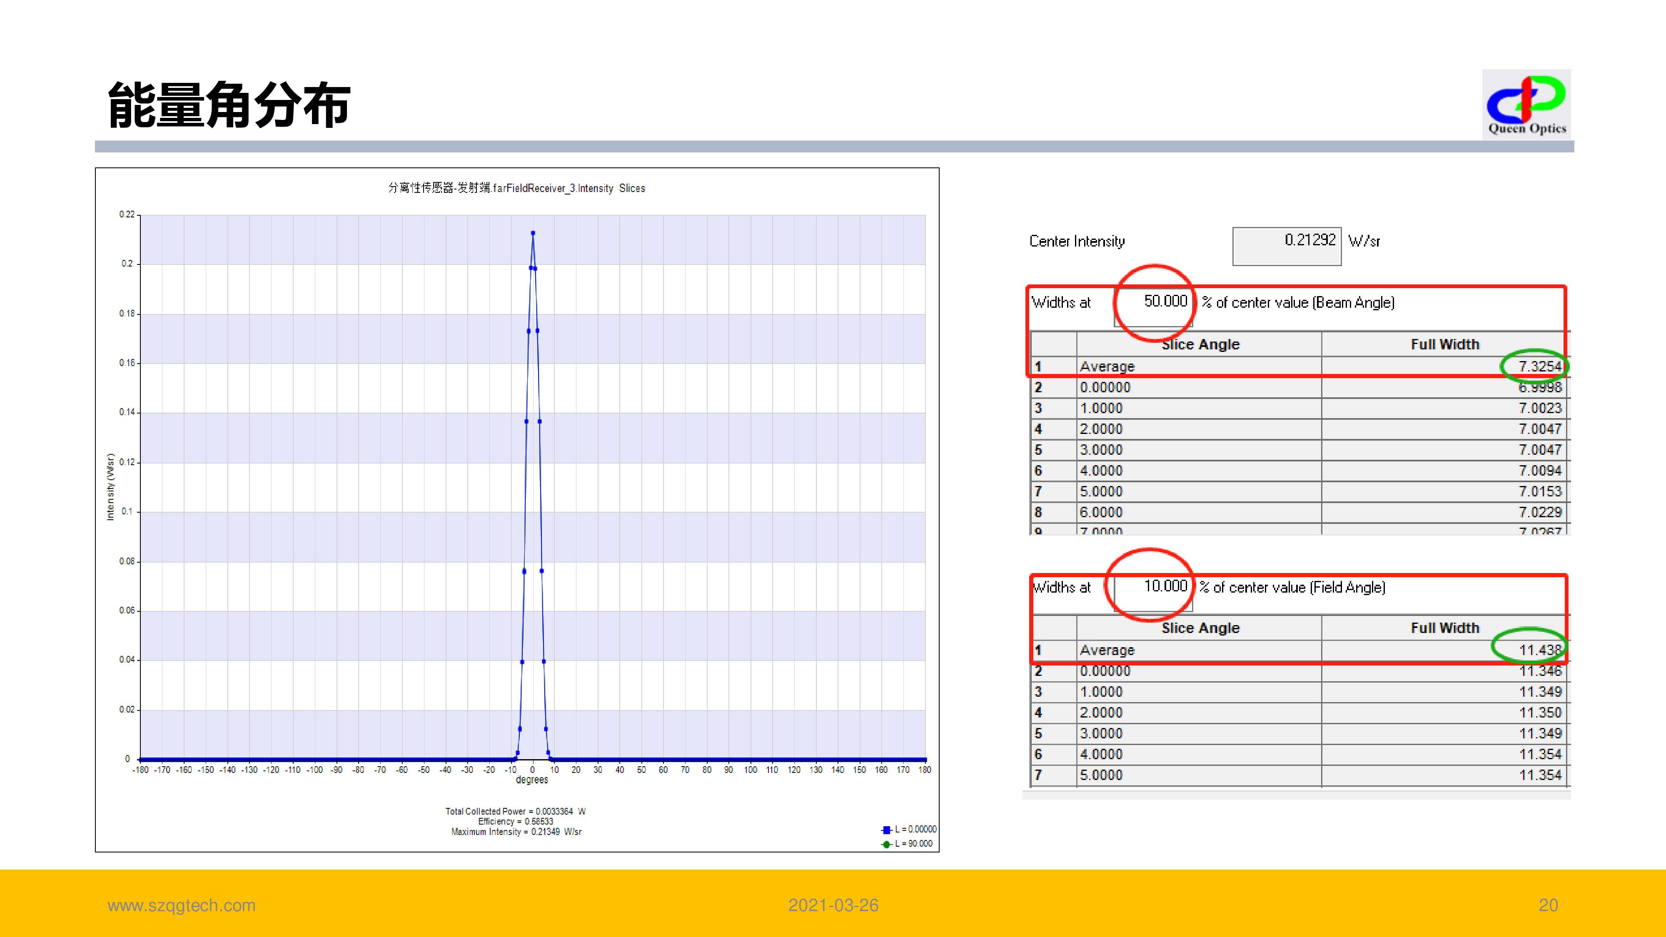Select the Average row in the Field Angle table

1107,650
